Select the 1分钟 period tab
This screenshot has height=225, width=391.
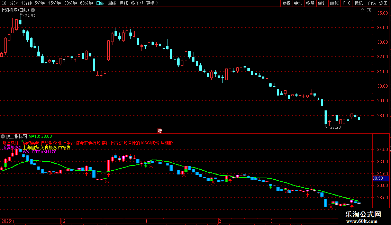tap(26, 3)
